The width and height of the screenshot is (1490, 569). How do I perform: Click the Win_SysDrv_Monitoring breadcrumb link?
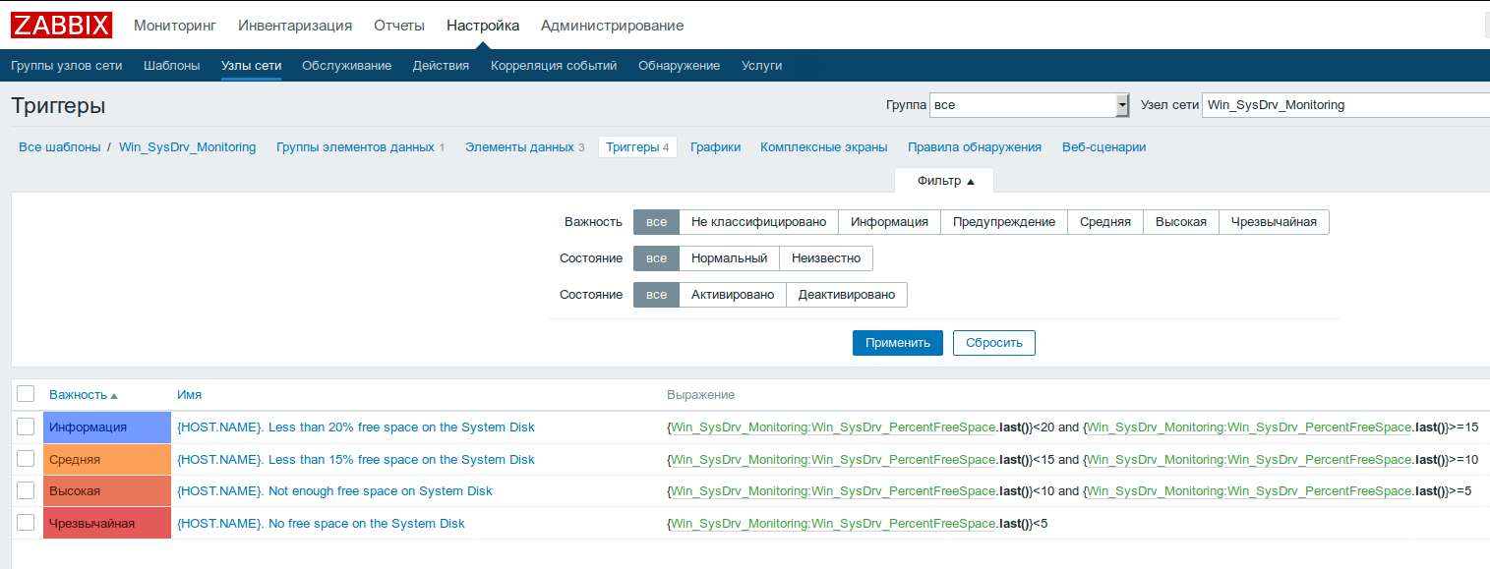click(x=188, y=147)
